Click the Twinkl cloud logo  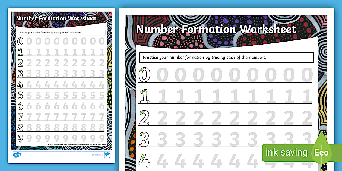(x=17, y=154)
